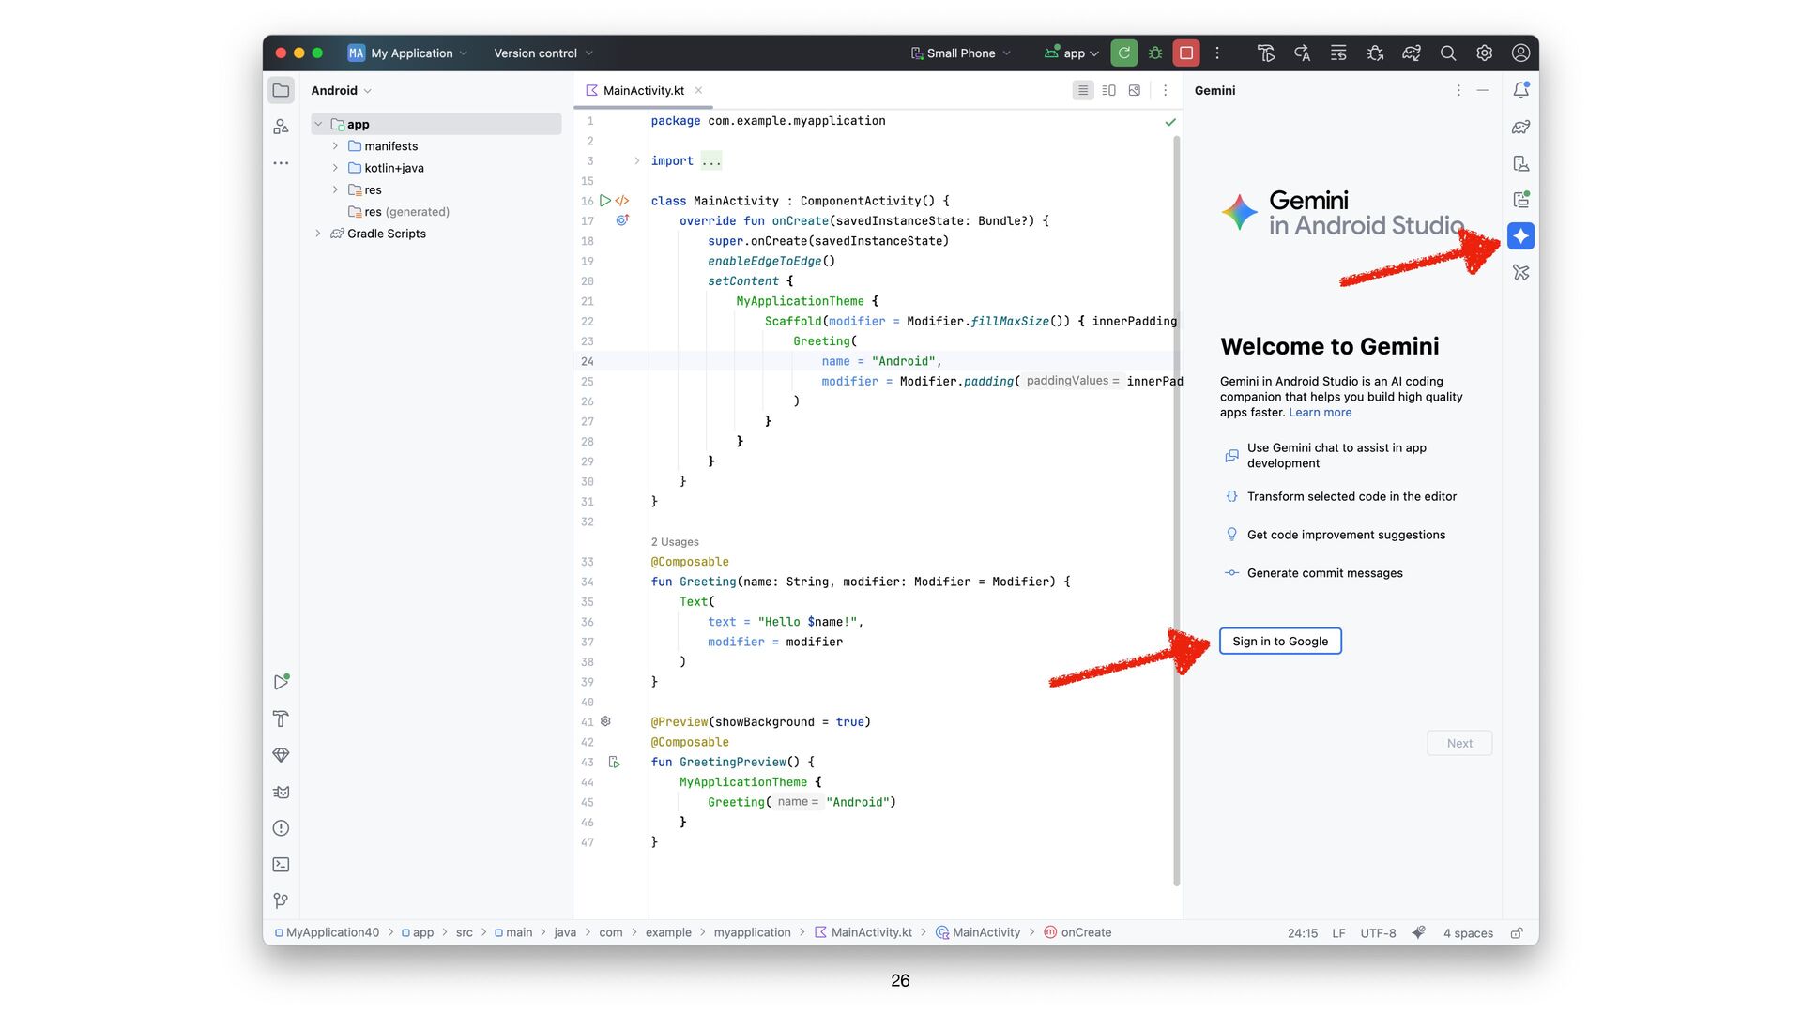
Task: Click the run gutter icon on MainActivity class
Action: click(x=605, y=201)
